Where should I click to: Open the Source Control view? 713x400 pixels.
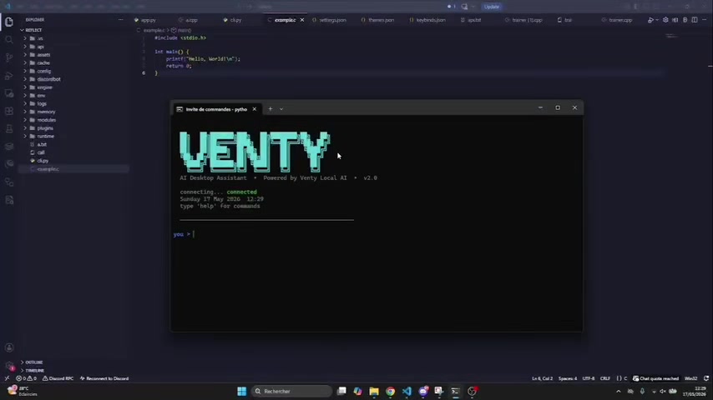[x=9, y=57]
